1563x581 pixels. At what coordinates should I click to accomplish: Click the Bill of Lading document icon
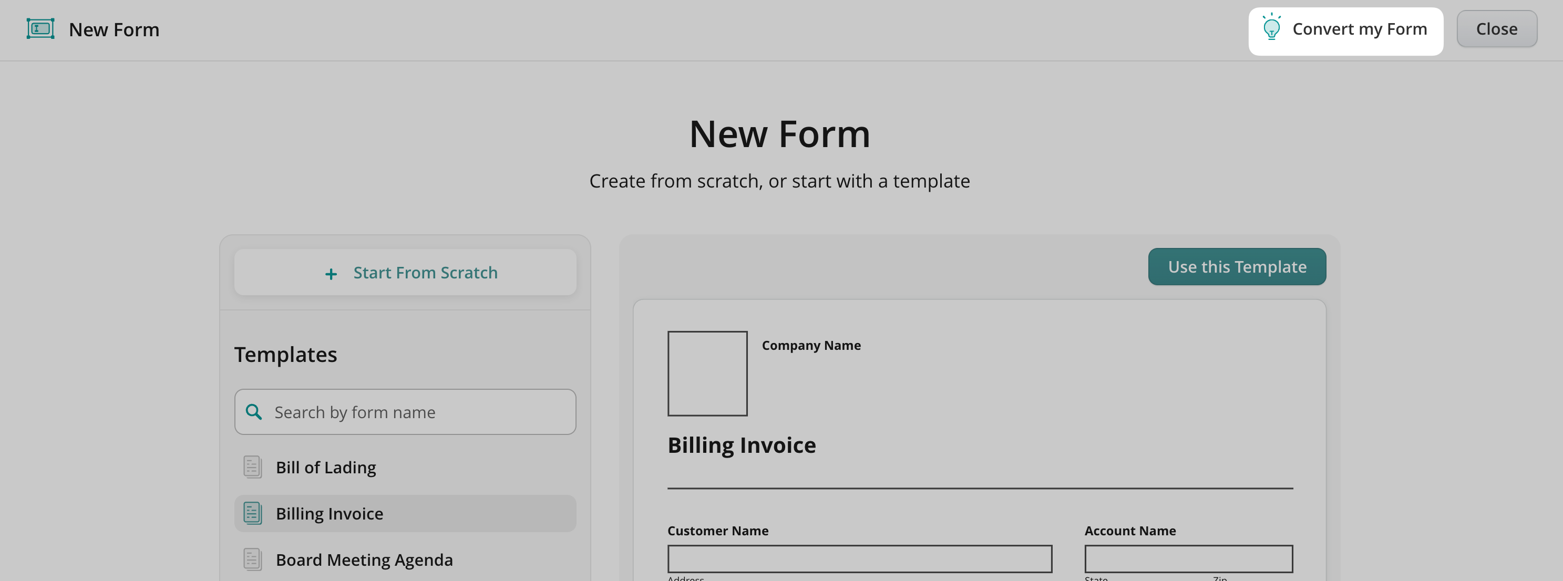point(252,467)
